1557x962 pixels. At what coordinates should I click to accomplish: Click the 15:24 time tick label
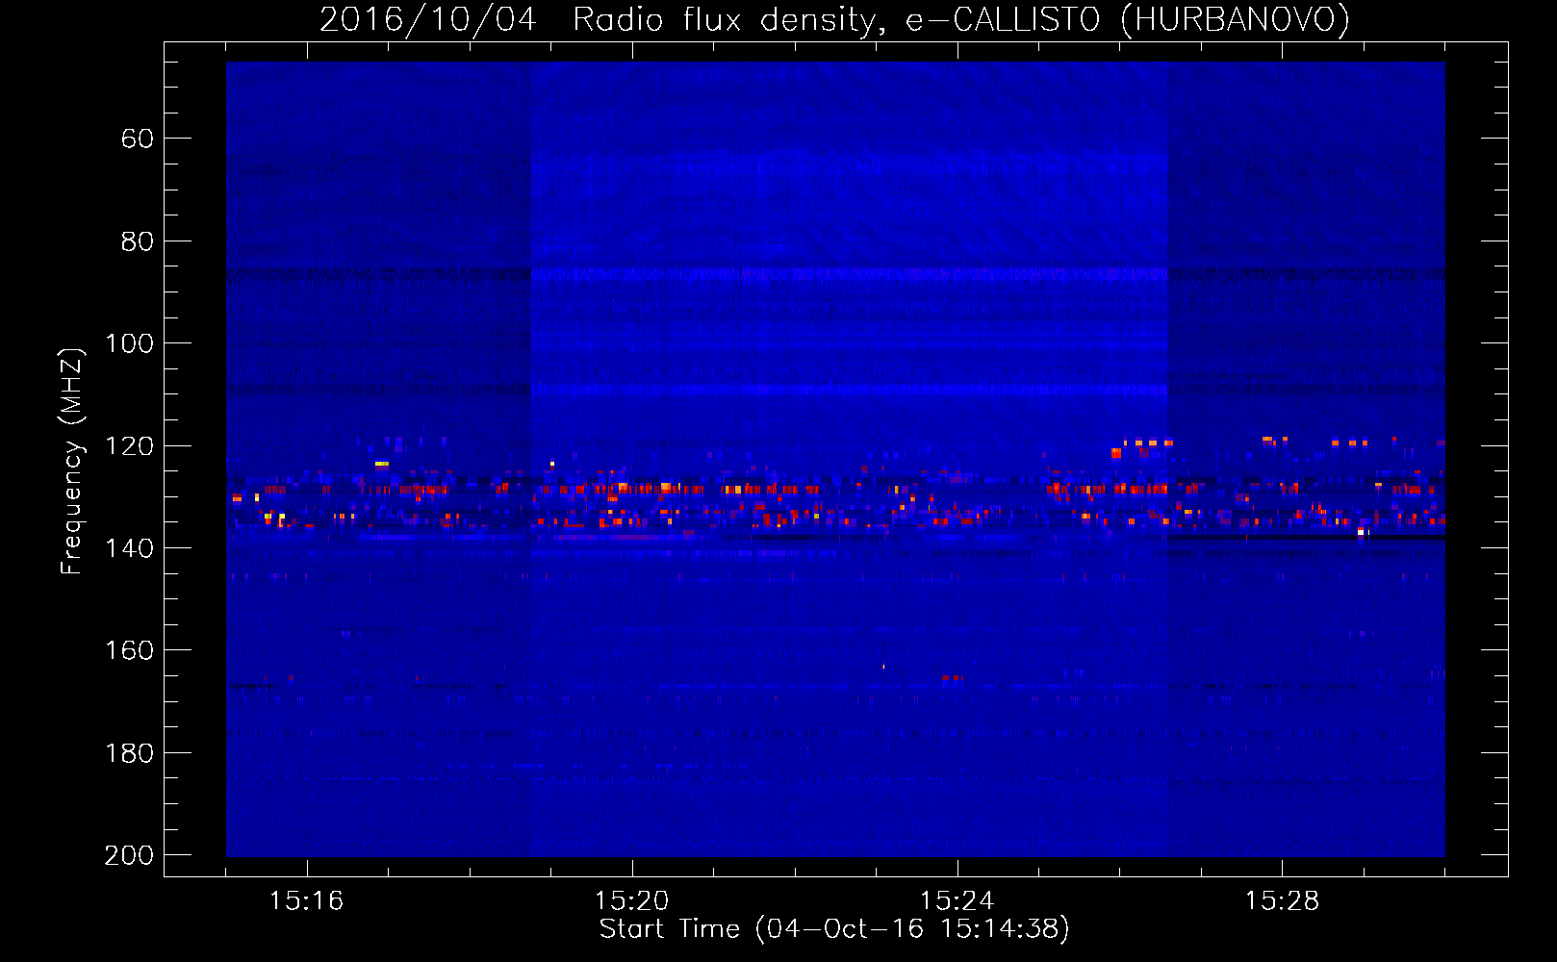(x=957, y=901)
